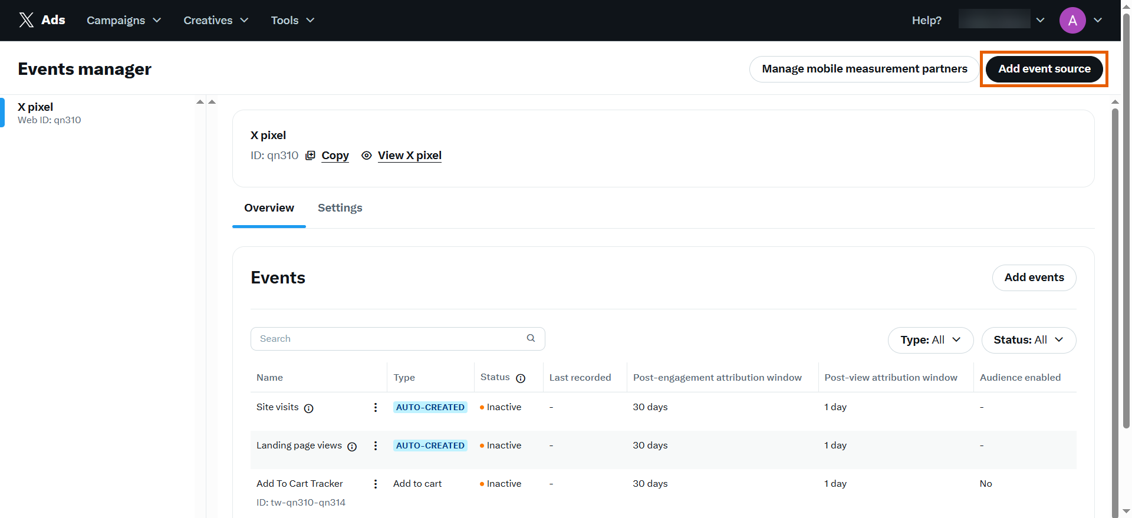
Task: Expand the Creatives menu
Action: click(x=216, y=20)
